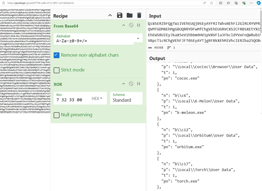Disable the From Base64 operation

click(131, 25)
